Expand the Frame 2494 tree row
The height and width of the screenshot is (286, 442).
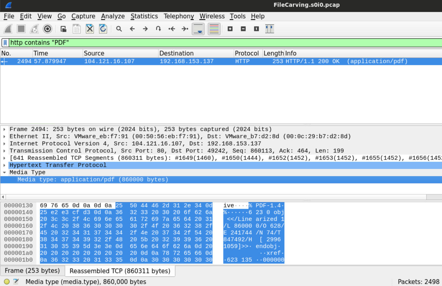click(4, 129)
